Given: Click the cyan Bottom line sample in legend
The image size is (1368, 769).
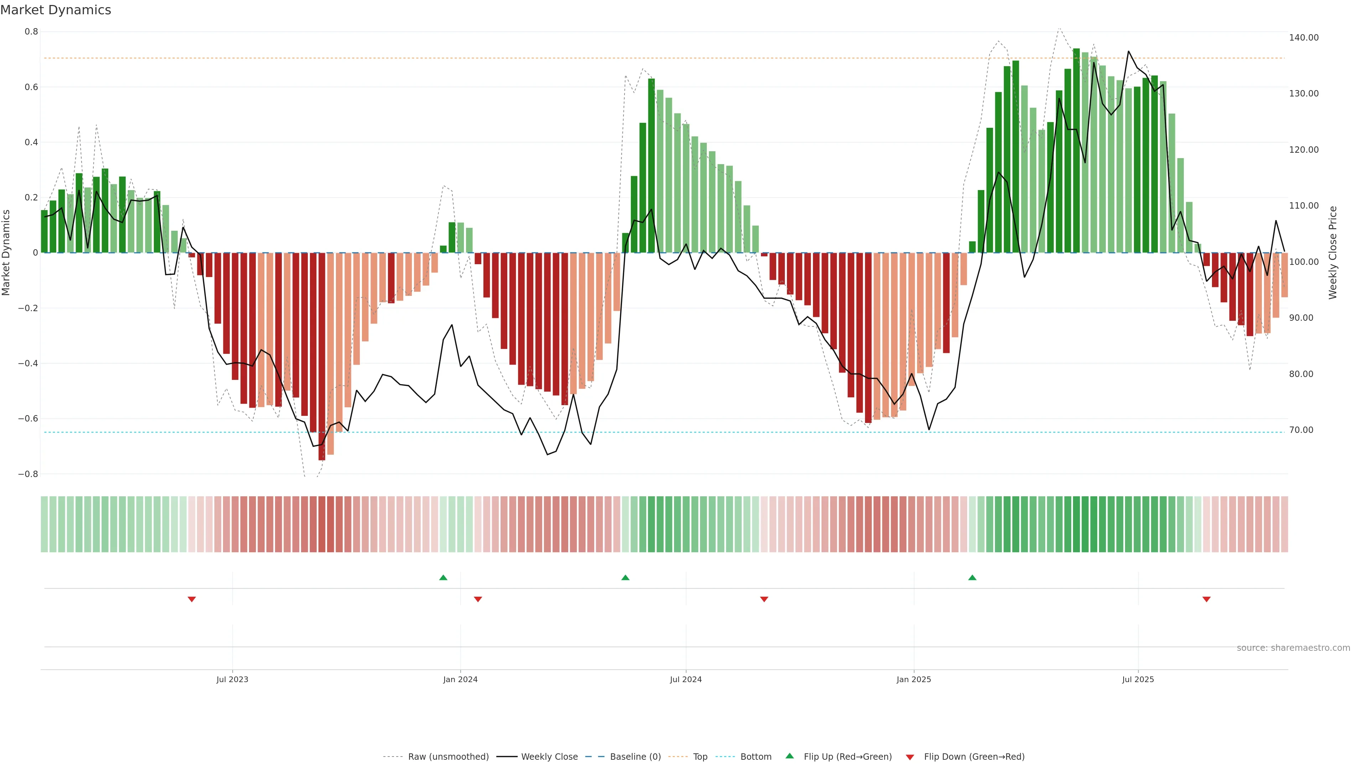Looking at the screenshot, I should [725, 757].
